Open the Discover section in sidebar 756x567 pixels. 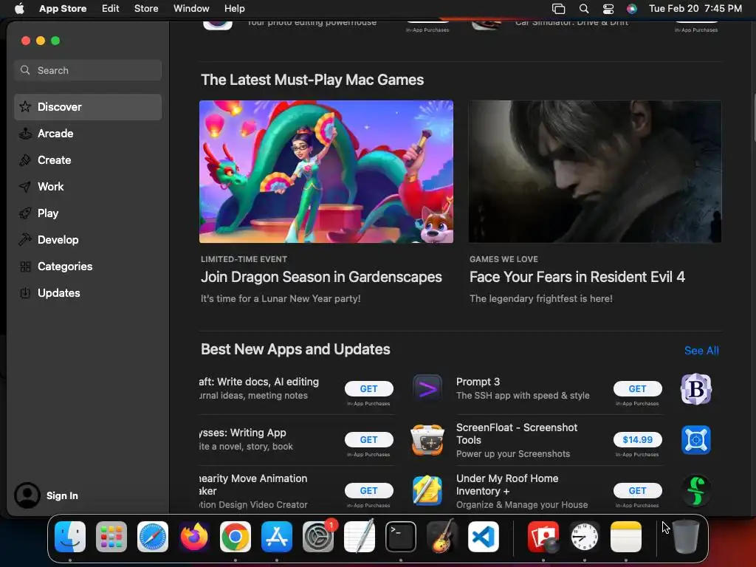click(88, 107)
